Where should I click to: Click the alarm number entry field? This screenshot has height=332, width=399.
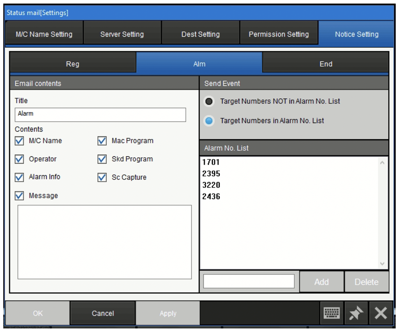(x=249, y=281)
